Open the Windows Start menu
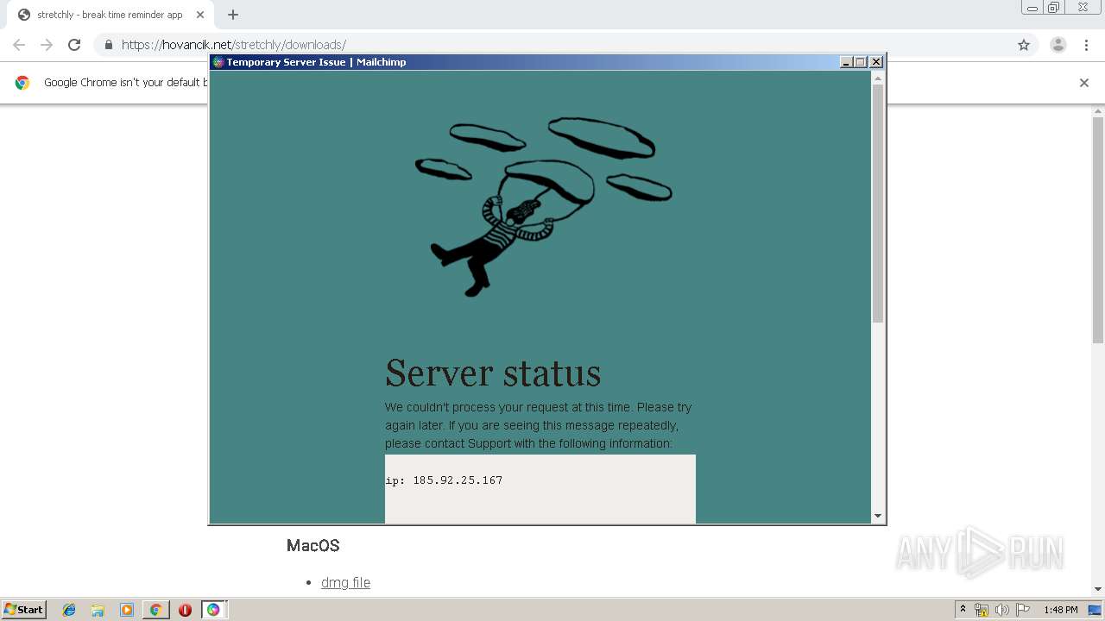Screen dimensions: 1105x621 coord(23,610)
